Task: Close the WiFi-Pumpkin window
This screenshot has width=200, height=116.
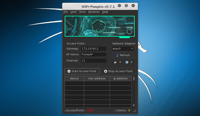Action: point(133,6)
